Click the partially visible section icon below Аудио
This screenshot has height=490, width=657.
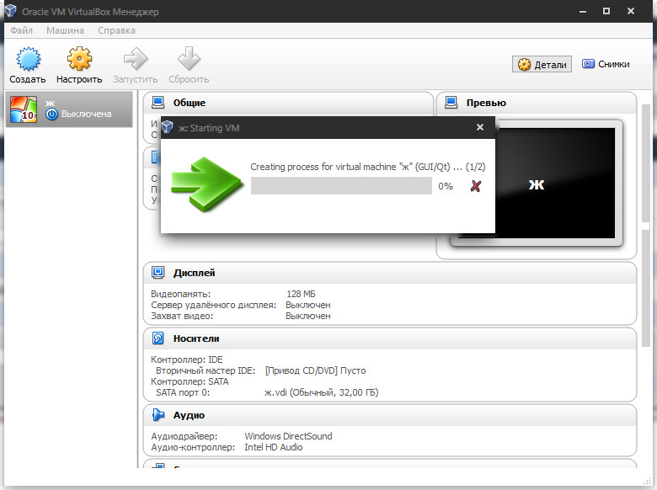[158, 466]
